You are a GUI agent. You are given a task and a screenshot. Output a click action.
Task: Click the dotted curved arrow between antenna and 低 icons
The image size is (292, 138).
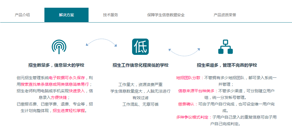pyautogui.click(x=101, y=42)
